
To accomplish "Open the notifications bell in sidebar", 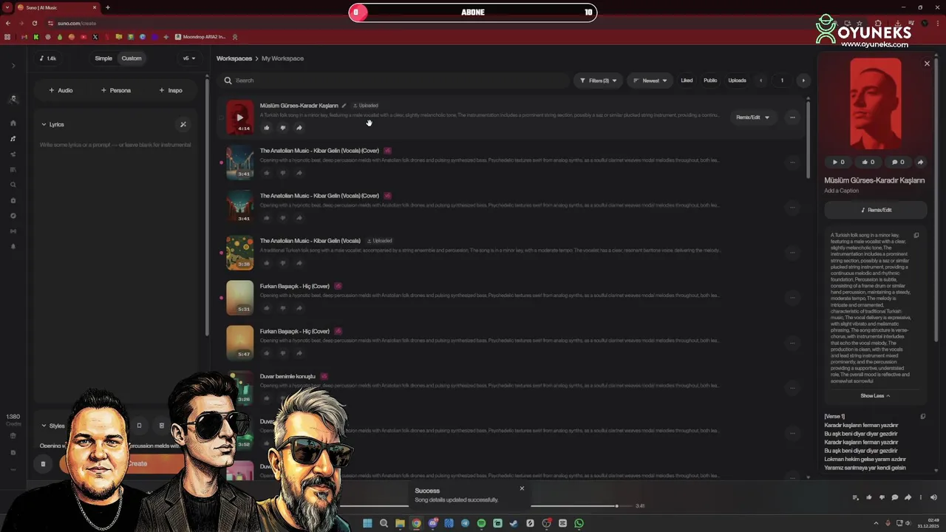I will coord(13,247).
